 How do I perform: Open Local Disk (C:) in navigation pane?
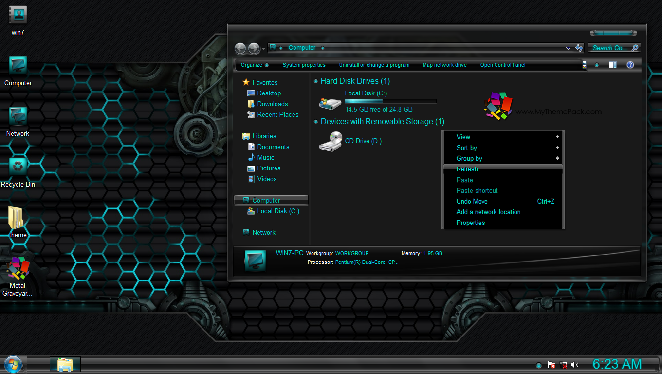273,211
